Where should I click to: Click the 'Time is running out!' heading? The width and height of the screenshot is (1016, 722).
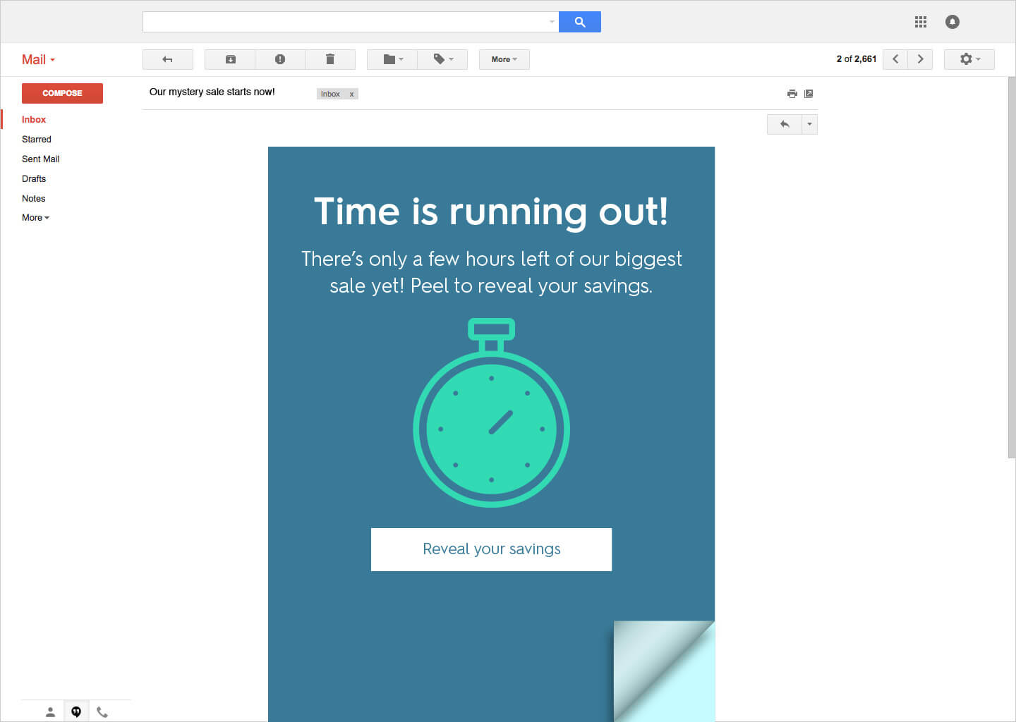pyautogui.click(x=491, y=212)
